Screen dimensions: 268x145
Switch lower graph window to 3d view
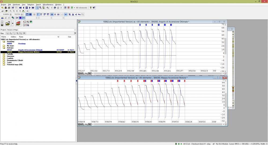click(90, 124)
